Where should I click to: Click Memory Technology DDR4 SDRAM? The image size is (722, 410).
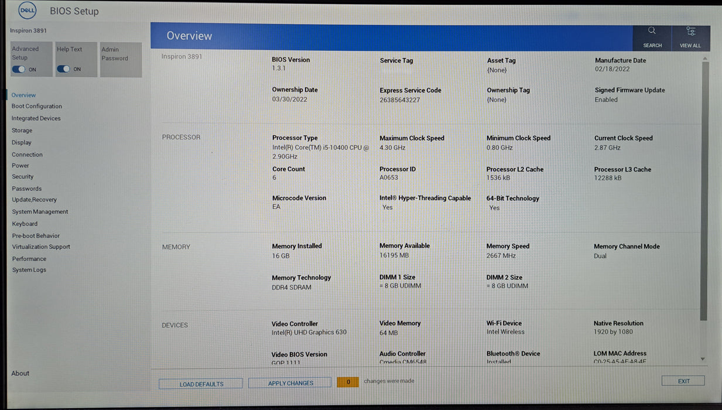pos(292,288)
